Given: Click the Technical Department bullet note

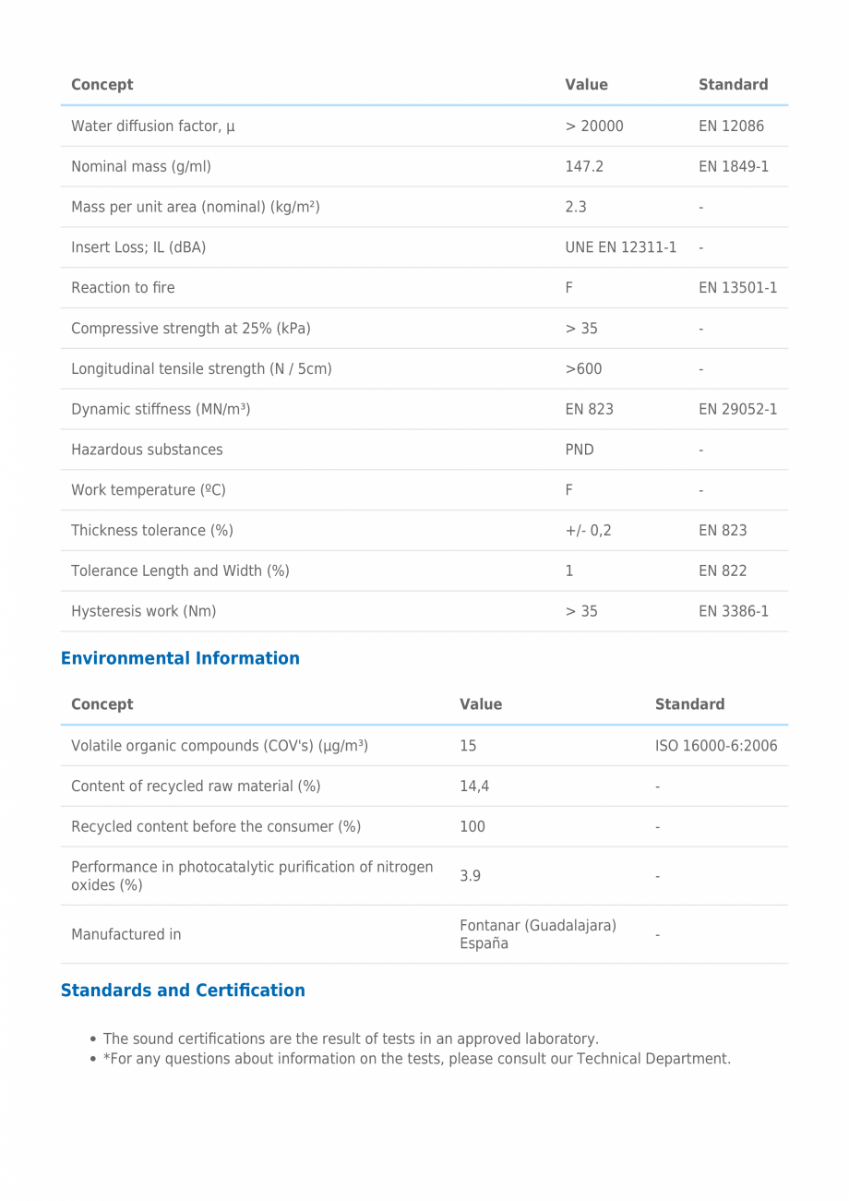Looking at the screenshot, I should pos(417,1059).
